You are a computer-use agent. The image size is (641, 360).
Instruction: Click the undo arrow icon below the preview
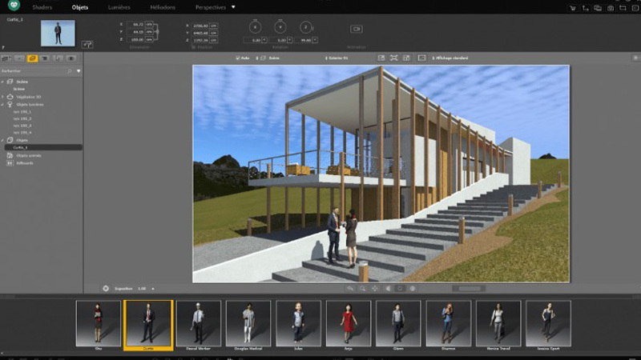tap(350, 288)
